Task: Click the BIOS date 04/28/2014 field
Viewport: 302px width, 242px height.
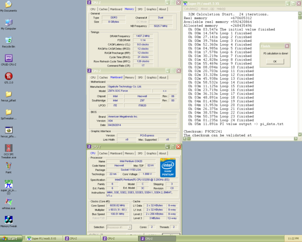Action: point(142,125)
